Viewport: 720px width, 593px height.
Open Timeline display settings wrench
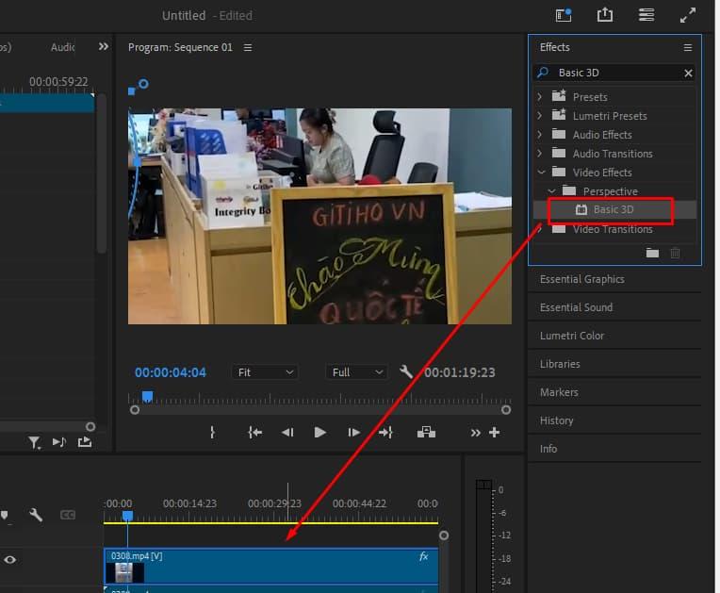[36, 515]
